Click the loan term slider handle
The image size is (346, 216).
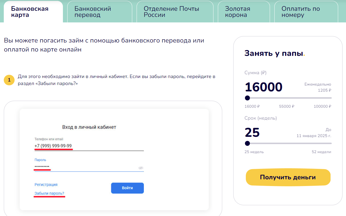[x=247, y=144]
